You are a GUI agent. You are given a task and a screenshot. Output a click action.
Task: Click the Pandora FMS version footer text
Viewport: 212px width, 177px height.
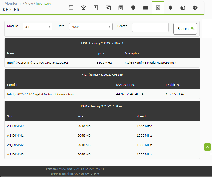tap(75, 169)
